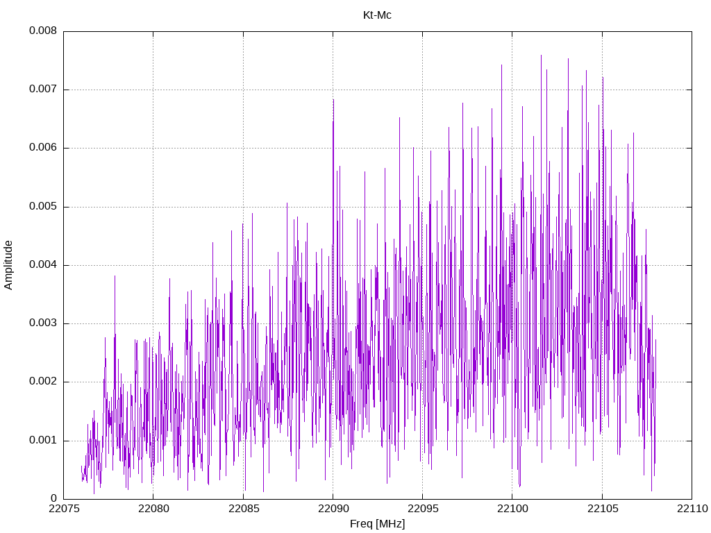The image size is (711, 533).
Task: Click the y-axis tick label 0.005
Action: coord(43,207)
